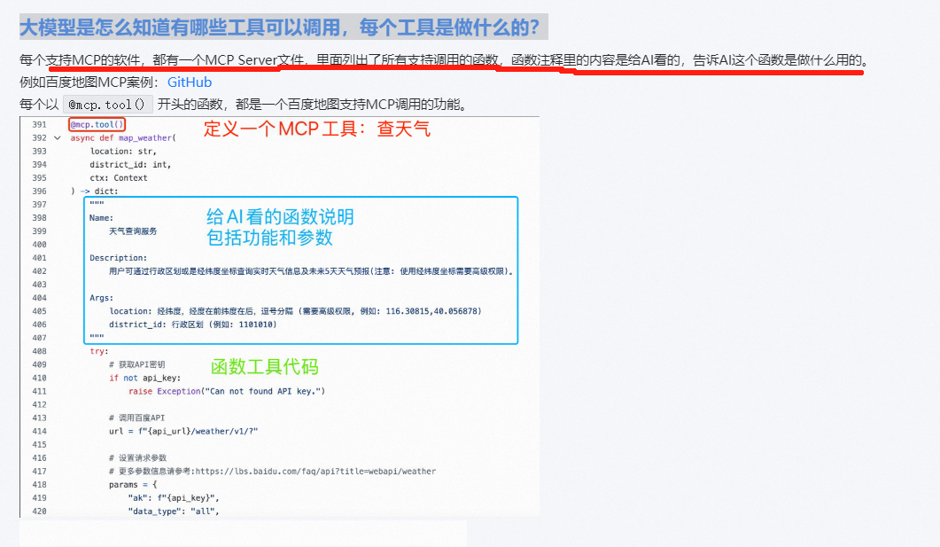
Task: Click line number 391
Action: pos(40,125)
